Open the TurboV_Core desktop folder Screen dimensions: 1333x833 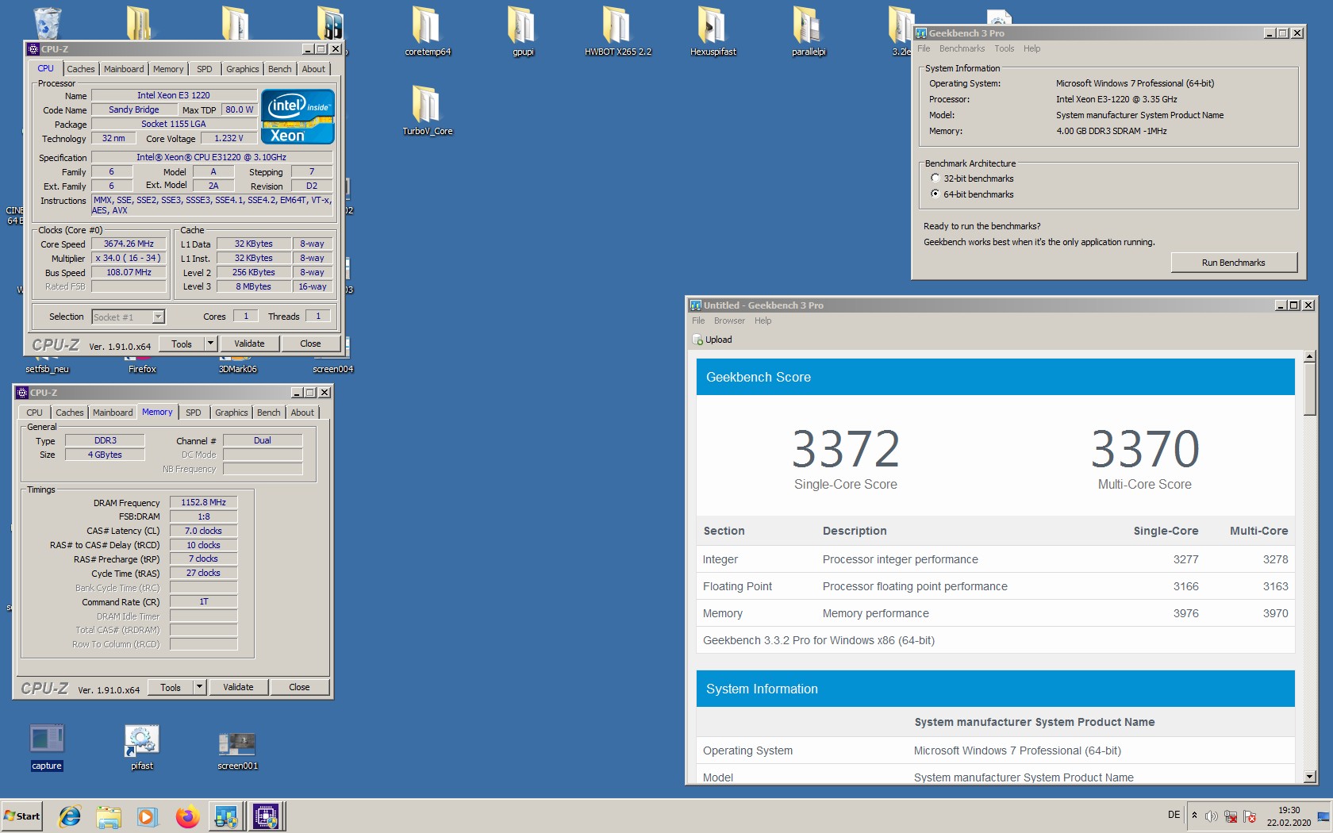(427, 111)
